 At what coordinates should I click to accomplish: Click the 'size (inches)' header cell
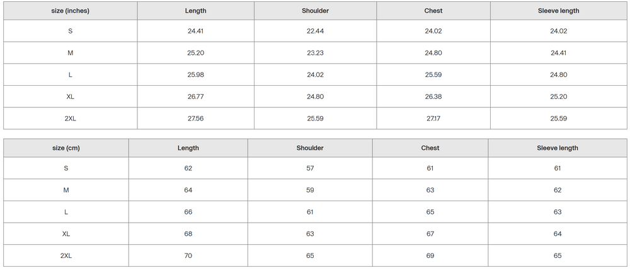(x=70, y=11)
